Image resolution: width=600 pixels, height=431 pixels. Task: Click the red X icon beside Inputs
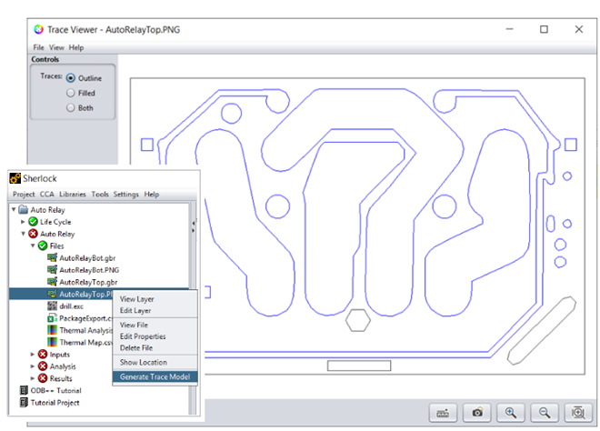coord(43,354)
